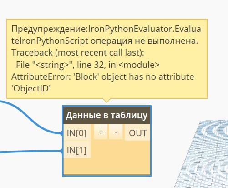
Task: Click the OUT output port
Action: 137,132
